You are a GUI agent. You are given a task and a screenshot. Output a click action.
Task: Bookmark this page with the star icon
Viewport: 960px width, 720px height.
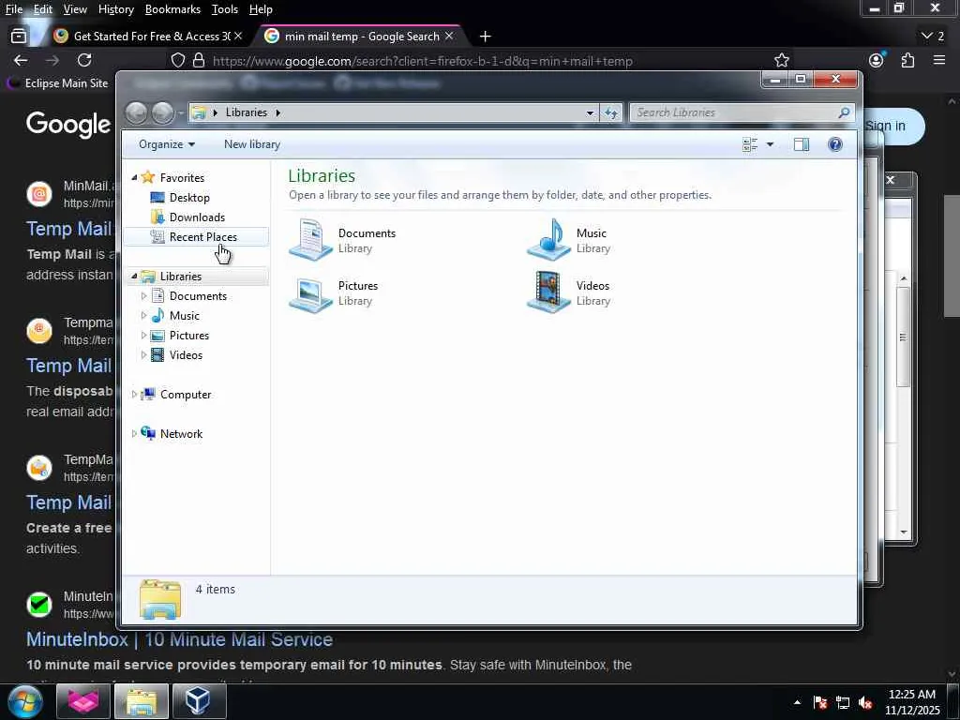coord(781,60)
